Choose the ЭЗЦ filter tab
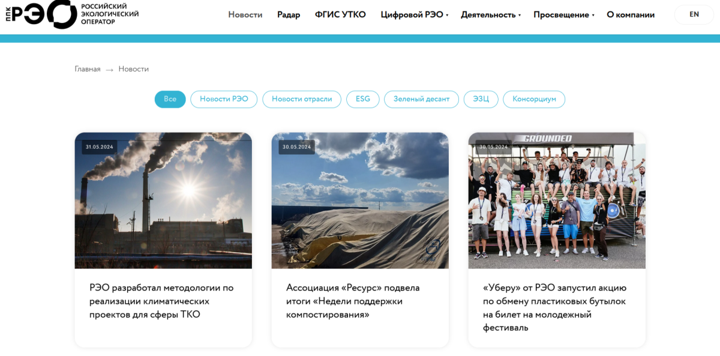This screenshot has width=720, height=356. 481,99
